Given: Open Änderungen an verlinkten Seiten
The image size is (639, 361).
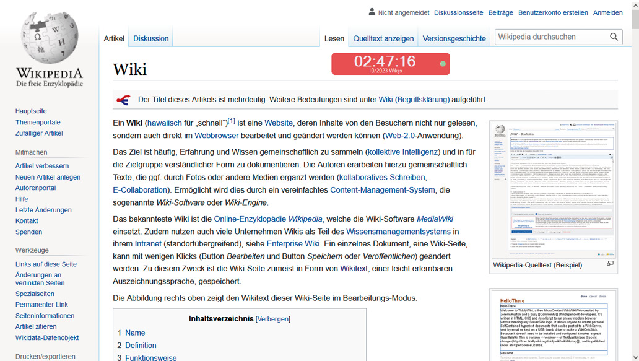Looking at the screenshot, I should coord(40,279).
